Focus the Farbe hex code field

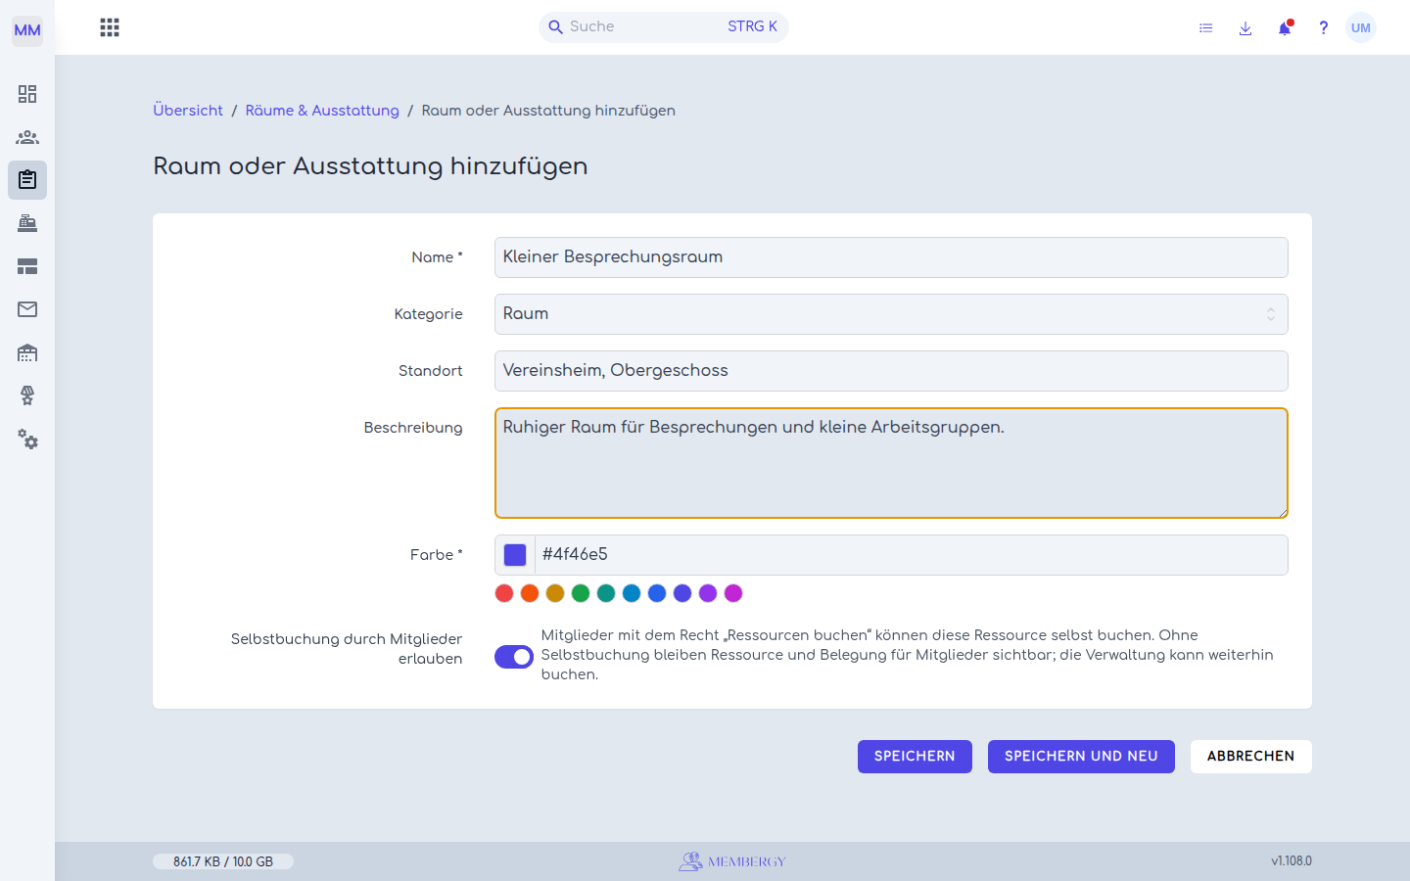[x=911, y=555]
